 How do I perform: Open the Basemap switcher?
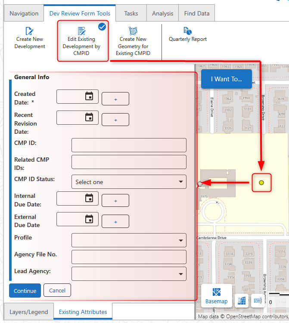[216, 295]
